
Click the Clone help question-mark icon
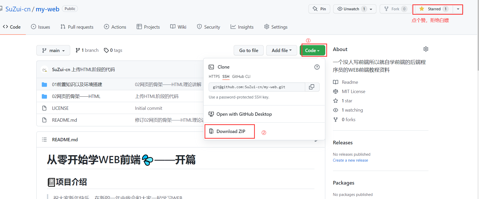click(317, 67)
